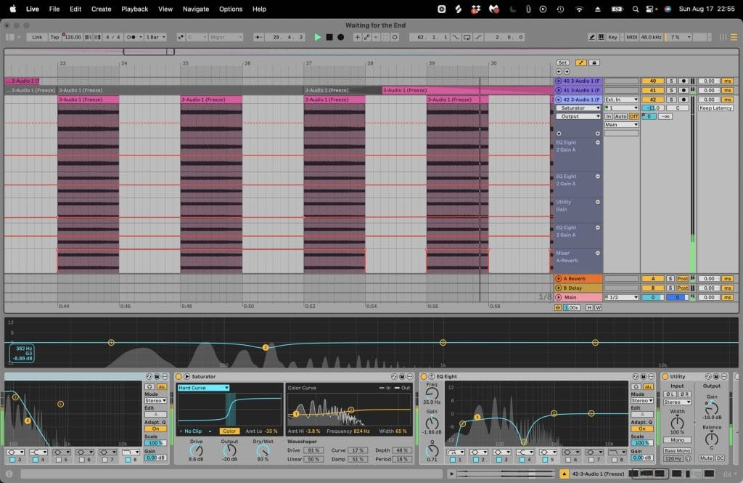This screenshot has width=743, height=483.
Task: Toggle headphone audition mode in EQ Eight
Action: [636, 386]
